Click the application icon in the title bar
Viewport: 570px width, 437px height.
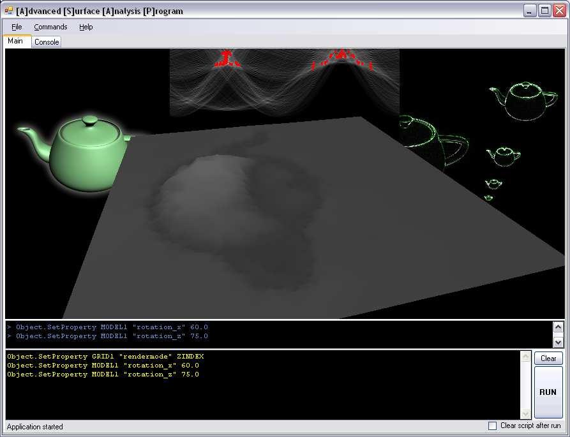coord(8,11)
